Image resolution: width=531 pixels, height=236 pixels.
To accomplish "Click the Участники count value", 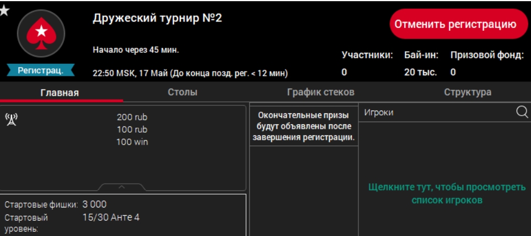I will click(344, 72).
